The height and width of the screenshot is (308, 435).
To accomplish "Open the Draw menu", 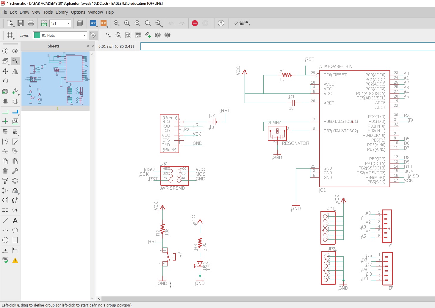I will pyautogui.click(x=24, y=12).
